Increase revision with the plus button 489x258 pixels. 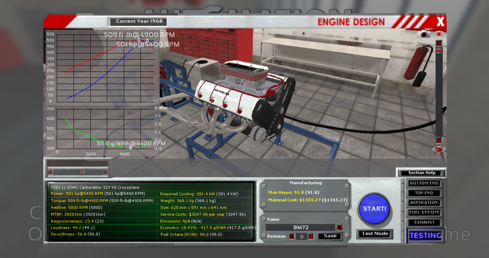point(311,236)
